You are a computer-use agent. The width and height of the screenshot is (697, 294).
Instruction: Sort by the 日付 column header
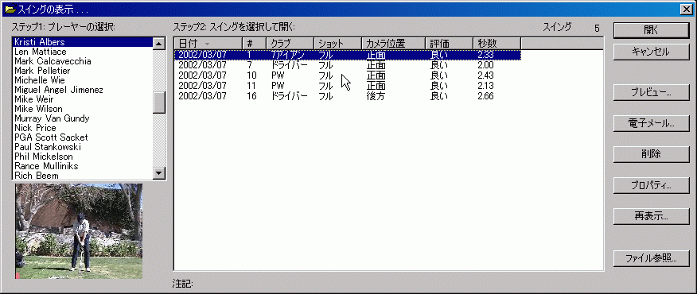208,44
